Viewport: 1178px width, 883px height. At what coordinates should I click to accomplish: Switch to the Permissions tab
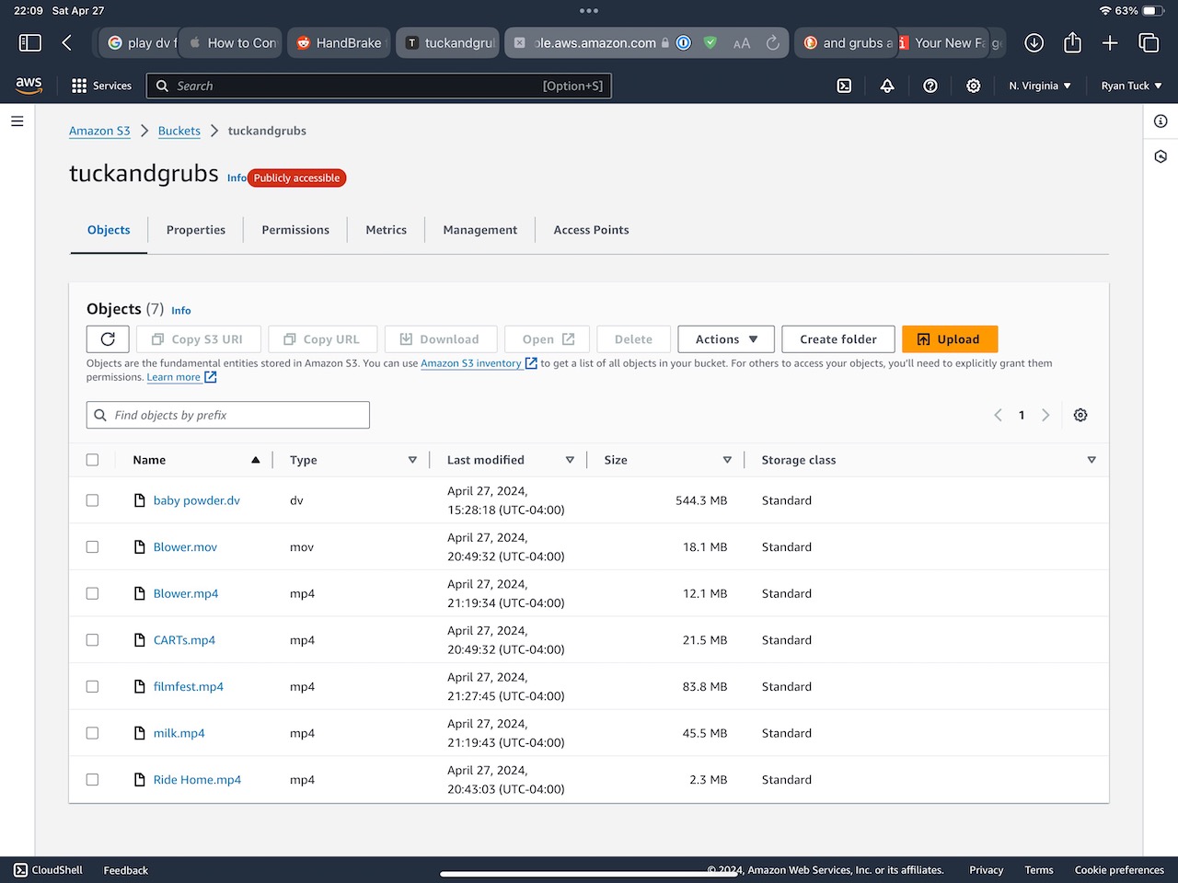coord(295,230)
